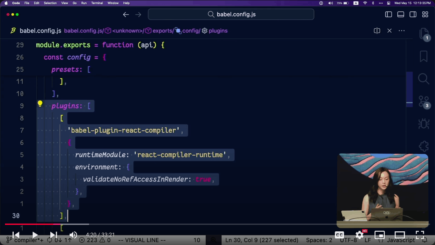Enter full screen video mode
This screenshot has width=435, height=245.
(420, 235)
